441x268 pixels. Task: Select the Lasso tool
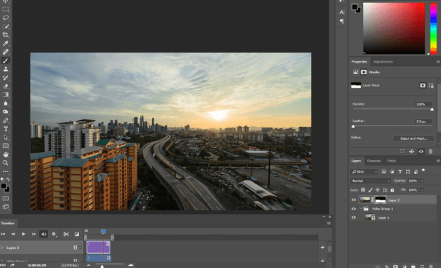(5, 18)
